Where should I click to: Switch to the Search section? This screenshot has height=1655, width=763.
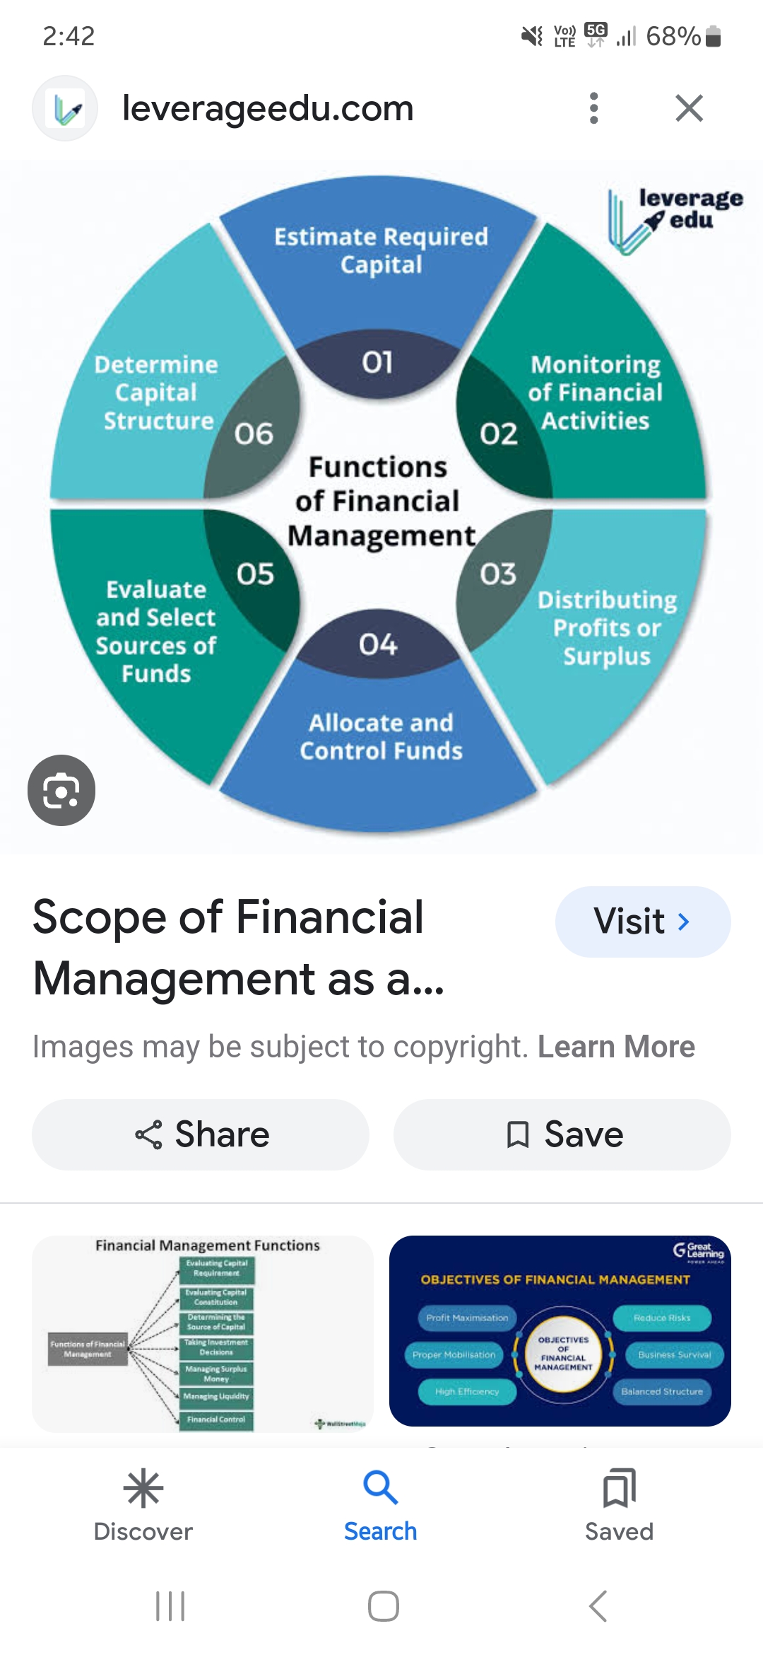click(x=380, y=1506)
